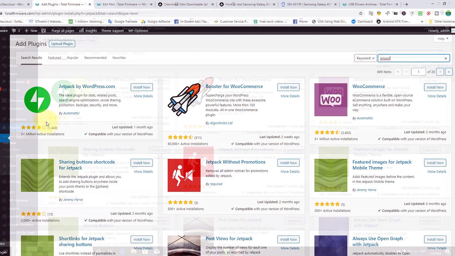
Task: Click the Google Translate extension icon
Action: (371, 14)
